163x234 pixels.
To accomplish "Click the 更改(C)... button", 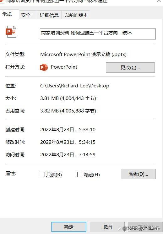I will click(130, 67).
